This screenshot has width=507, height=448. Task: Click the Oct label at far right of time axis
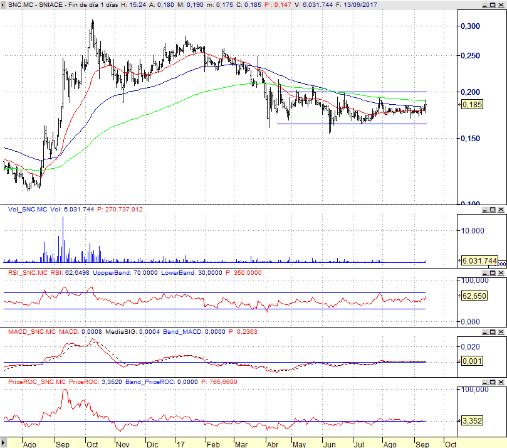[x=450, y=443]
